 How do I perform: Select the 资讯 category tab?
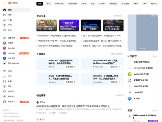tap(48, 4)
